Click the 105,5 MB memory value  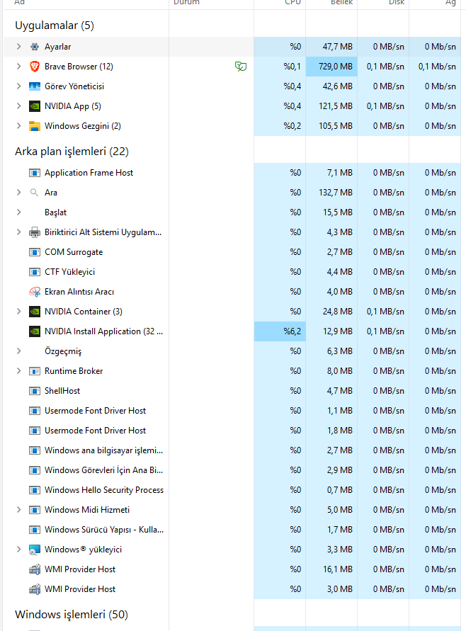336,126
